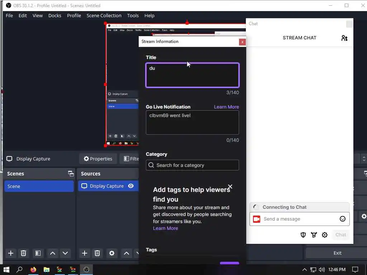Viewport: 367px width, 275px height.
Task: Open the Windows Start menu
Action: click(6, 270)
